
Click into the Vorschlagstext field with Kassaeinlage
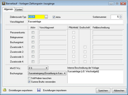[x=75, y=22]
